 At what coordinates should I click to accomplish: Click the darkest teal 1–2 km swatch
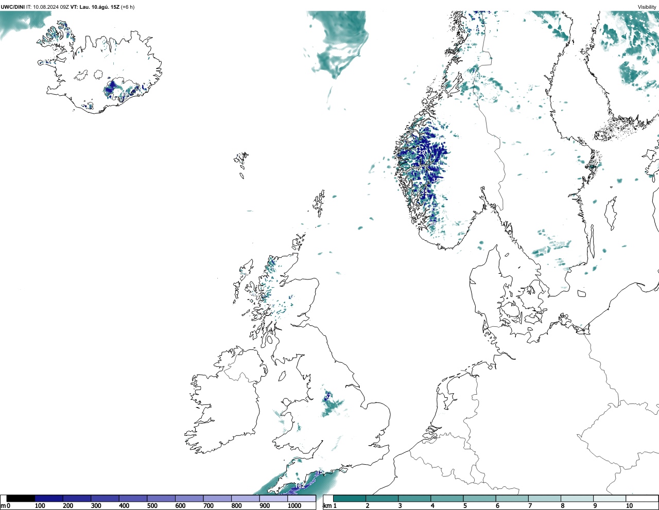point(350,498)
